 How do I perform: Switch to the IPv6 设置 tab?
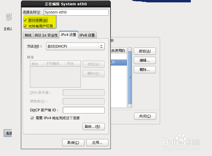coord(87,35)
